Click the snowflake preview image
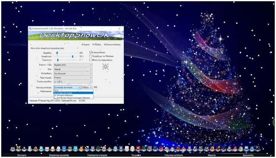This screenshot has height=158, width=276. [105, 67]
